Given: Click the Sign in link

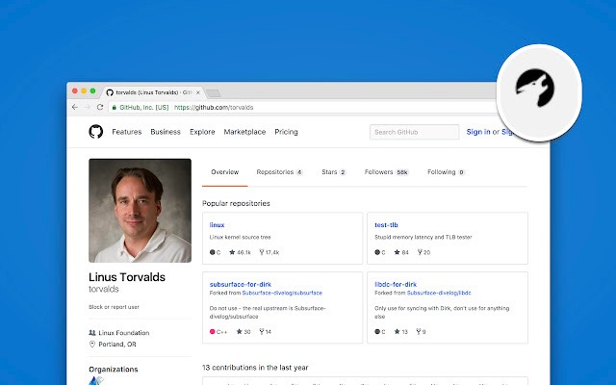Looking at the screenshot, I should (477, 132).
